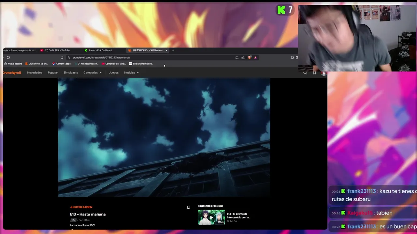Open site settings icon beside the URL
The width and height of the screenshot is (417, 234).
(x=69, y=58)
